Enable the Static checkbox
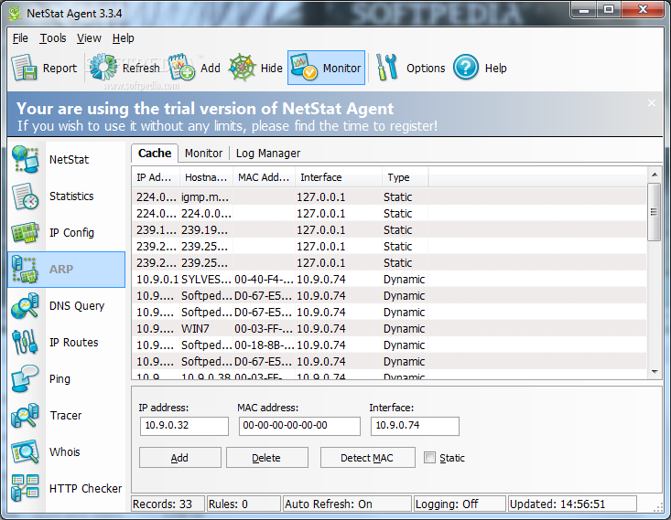 point(429,458)
